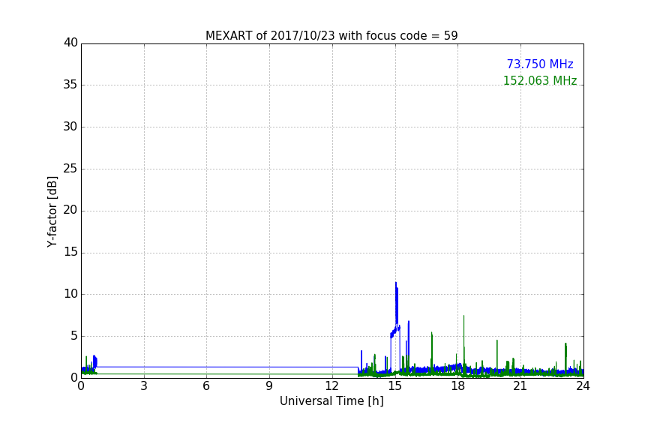Screen dimensions: 648x432
Task: Click the x-axis tick label '3'
Action: pyautogui.click(x=144, y=386)
